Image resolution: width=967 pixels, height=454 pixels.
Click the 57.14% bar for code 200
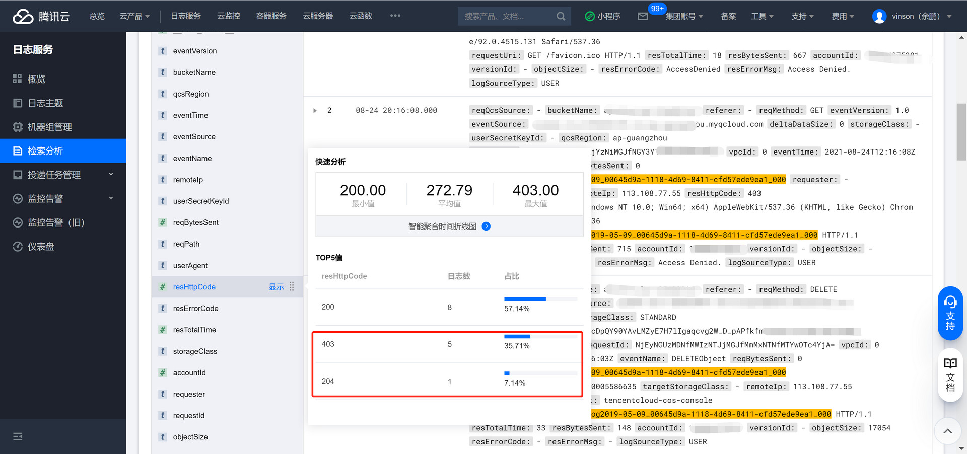point(540,299)
